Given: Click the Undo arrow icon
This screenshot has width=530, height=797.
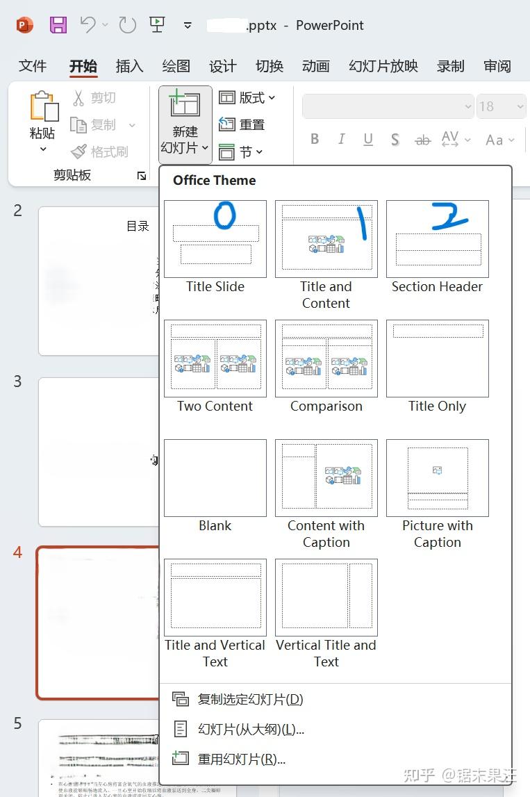Looking at the screenshot, I should tap(88, 24).
